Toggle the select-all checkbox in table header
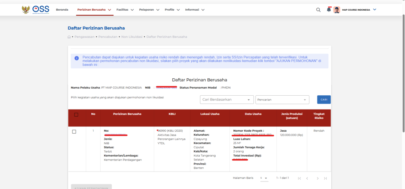Image resolution: width=405 pixels, height=189 pixels. [76, 115]
